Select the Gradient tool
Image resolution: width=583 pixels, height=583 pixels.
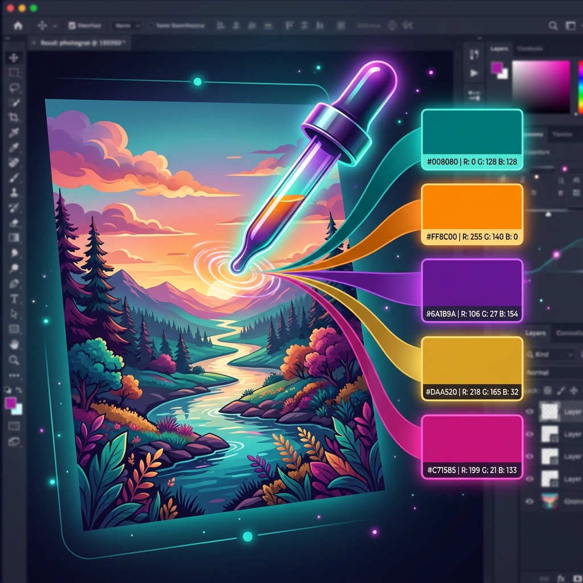click(x=14, y=237)
